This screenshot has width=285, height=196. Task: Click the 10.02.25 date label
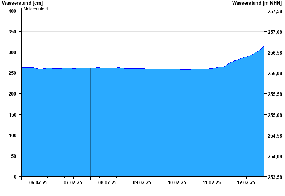pos(177,182)
